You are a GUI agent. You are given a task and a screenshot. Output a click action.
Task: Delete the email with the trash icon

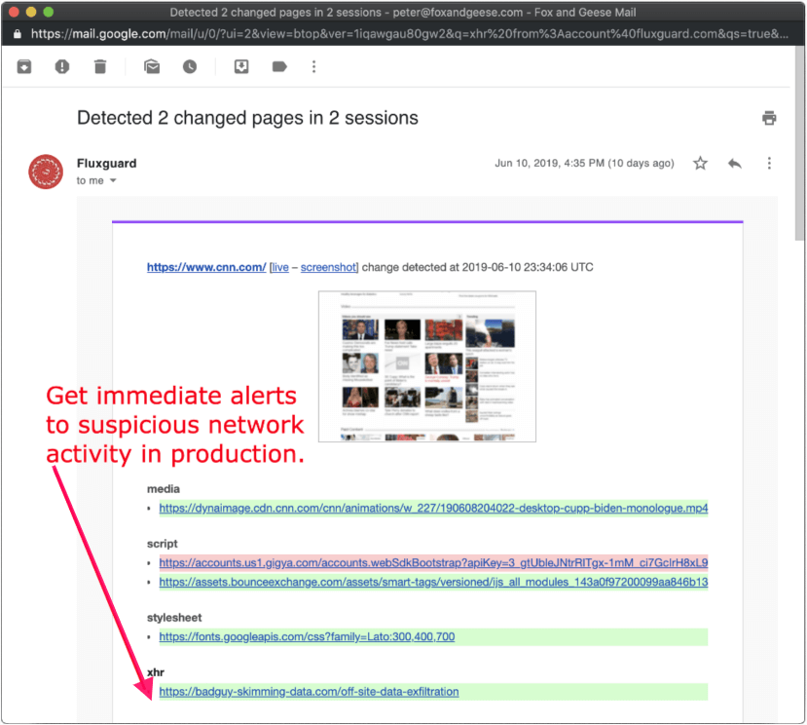[x=100, y=66]
